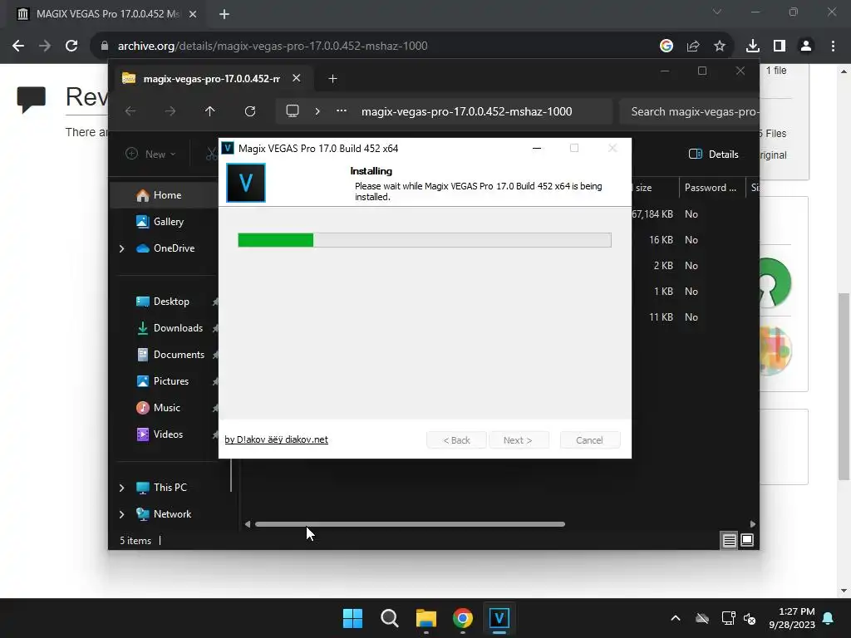Click the installer Cancel button
851x638 pixels.
click(589, 440)
